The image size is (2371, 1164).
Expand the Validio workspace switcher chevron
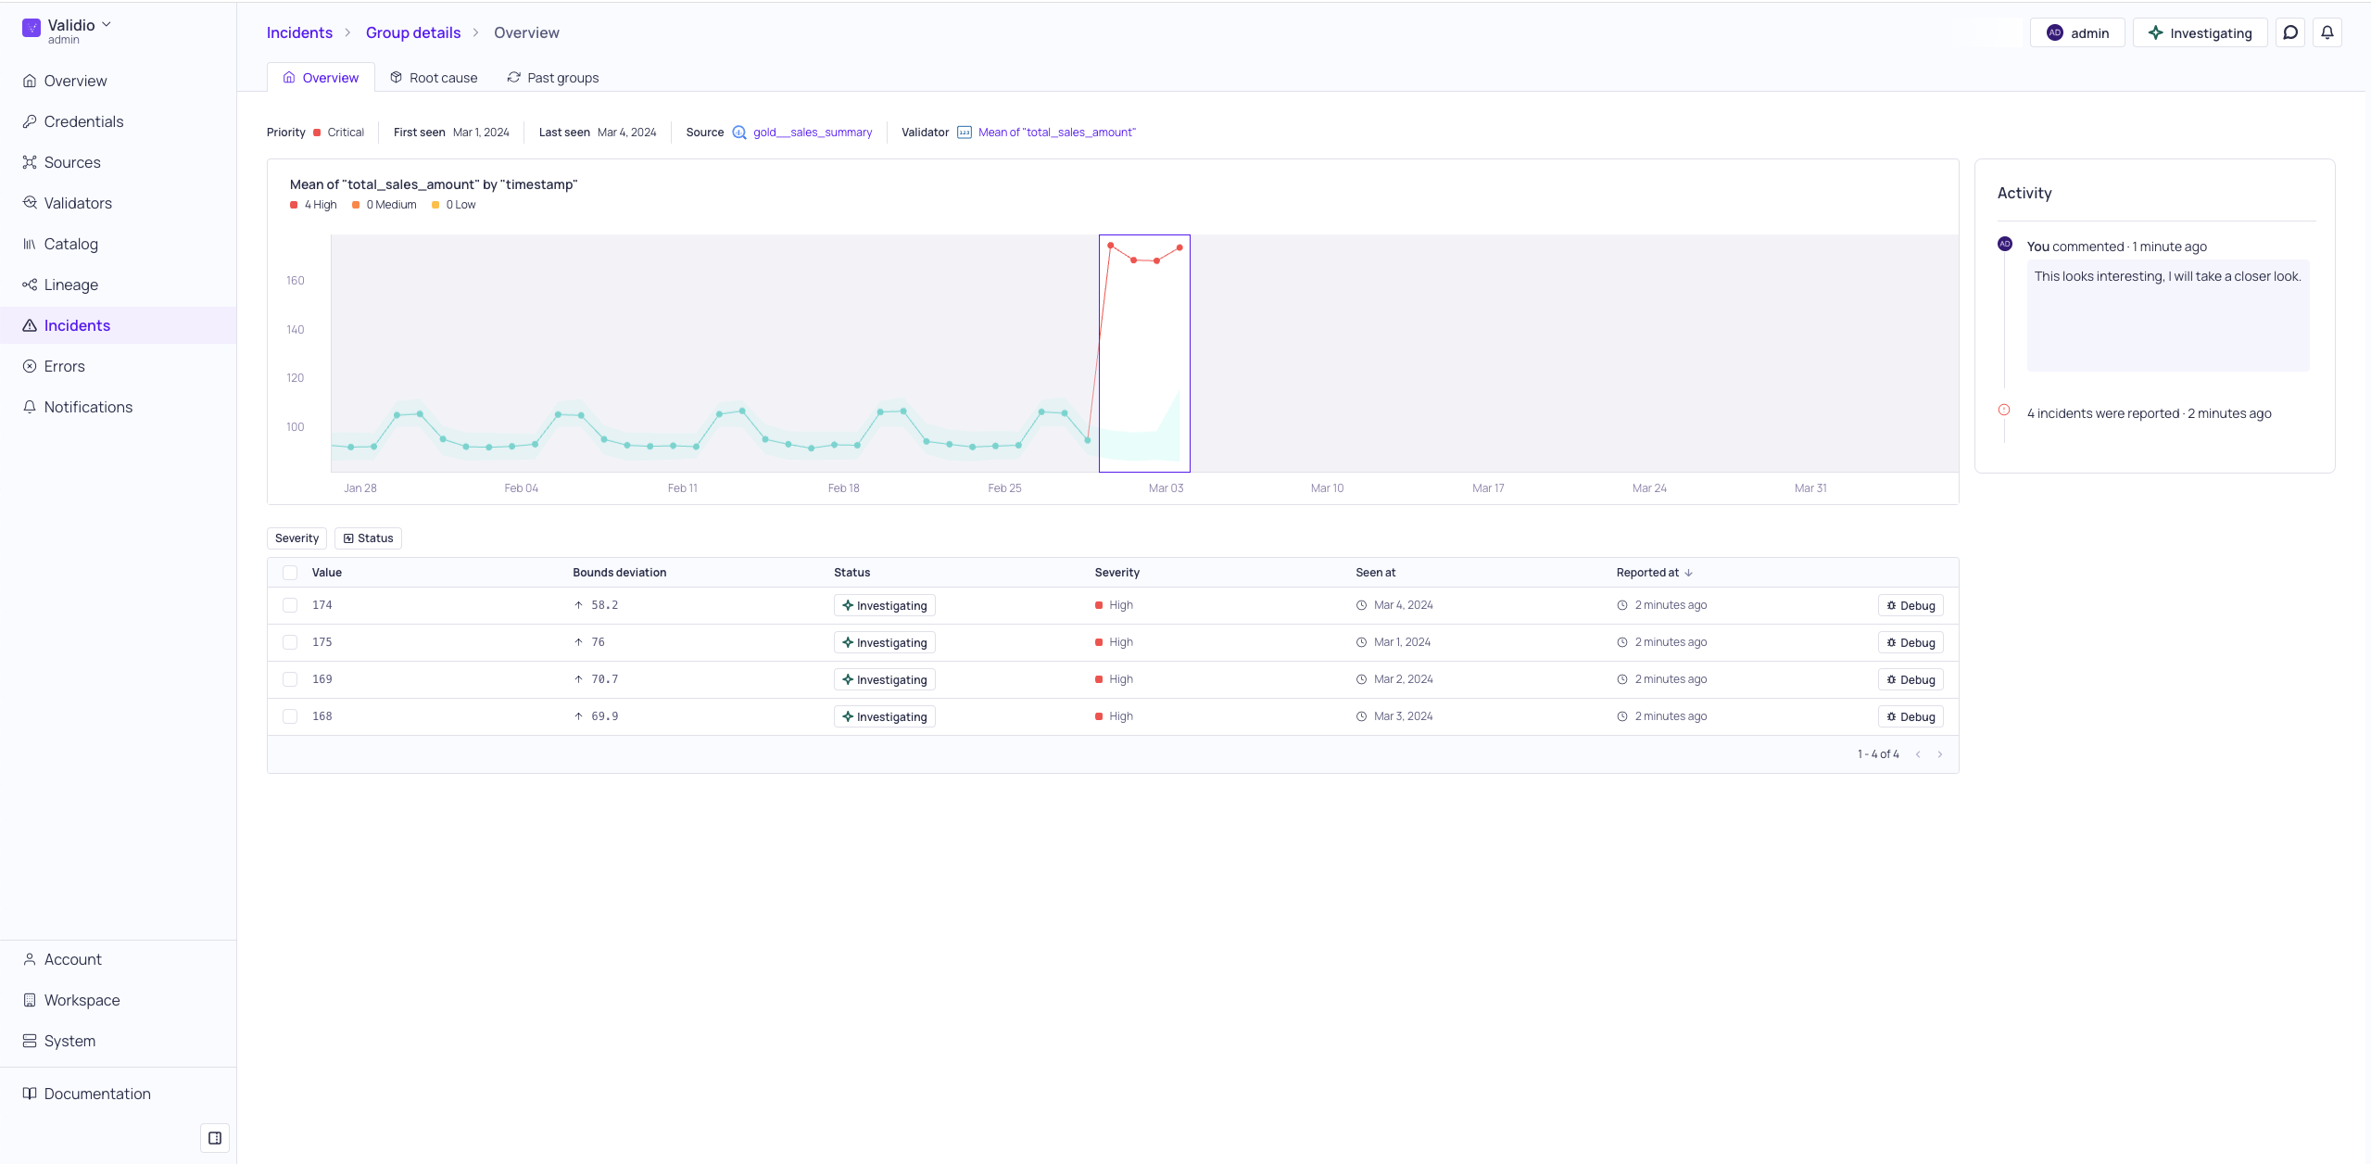coord(107,25)
